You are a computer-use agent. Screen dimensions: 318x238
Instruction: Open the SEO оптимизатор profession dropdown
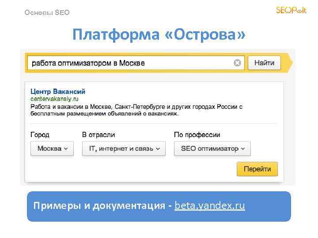click(212, 149)
